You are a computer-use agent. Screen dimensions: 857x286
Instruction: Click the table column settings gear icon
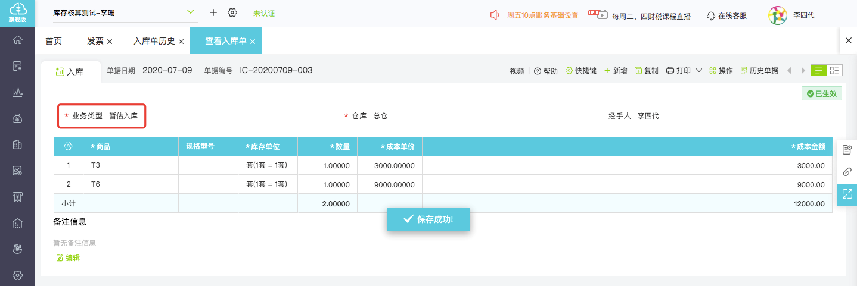tap(68, 146)
